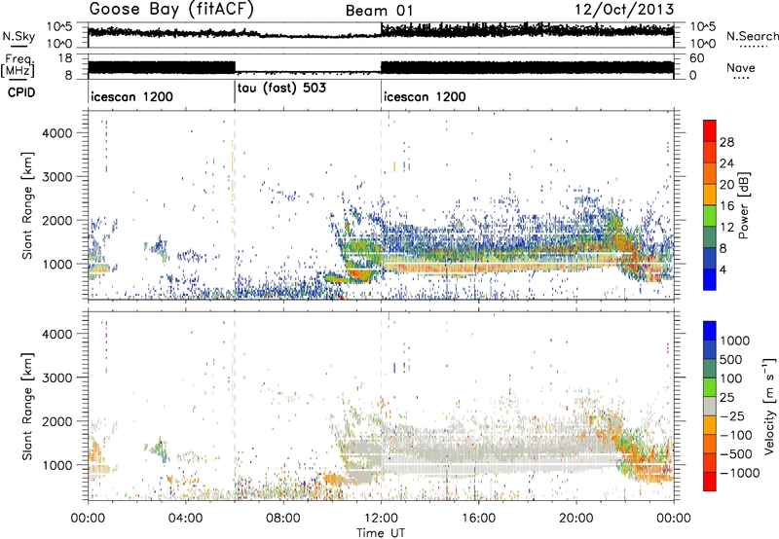This screenshot has width=779, height=539.
Task: Click the 'Beam 01' label
Action: 379,11
